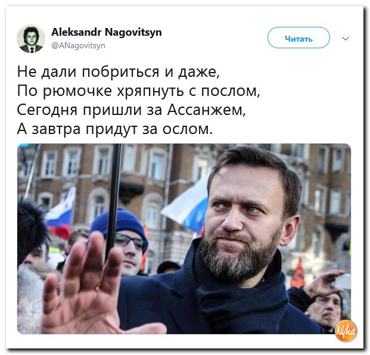Click Aleksandr Nagovitsyn's profile avatar

click(x=31, y=39)
